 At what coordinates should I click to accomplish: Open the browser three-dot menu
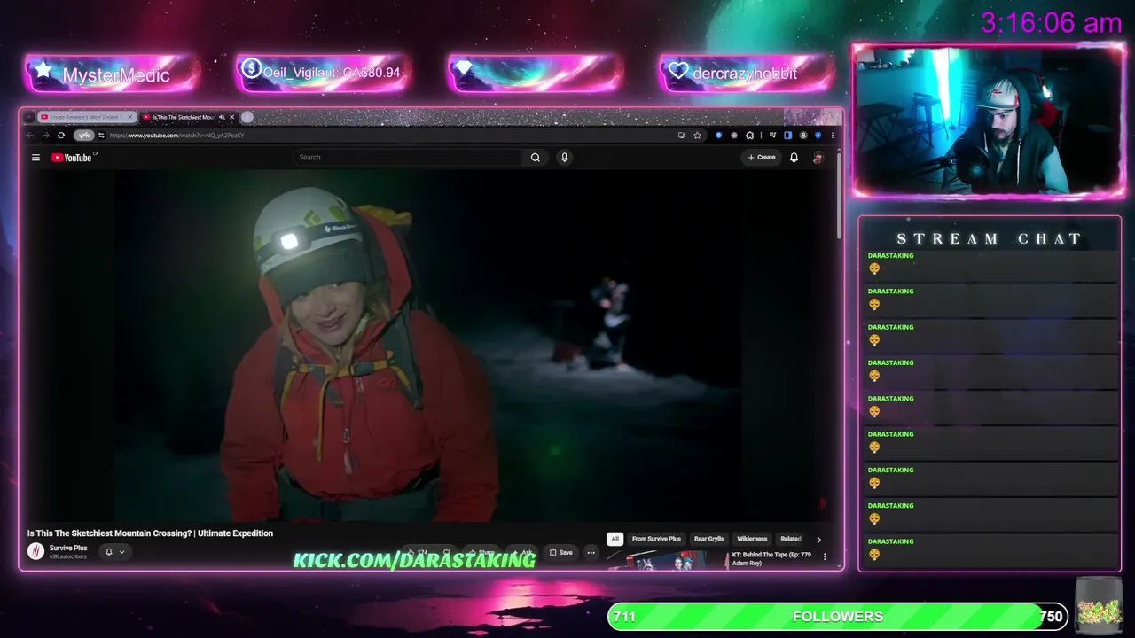pos(832,136)
